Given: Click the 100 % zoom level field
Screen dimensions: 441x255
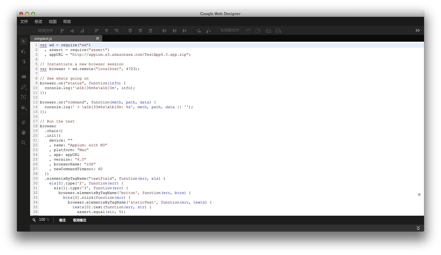Looking at the screenshot, I should click(44, 220).
